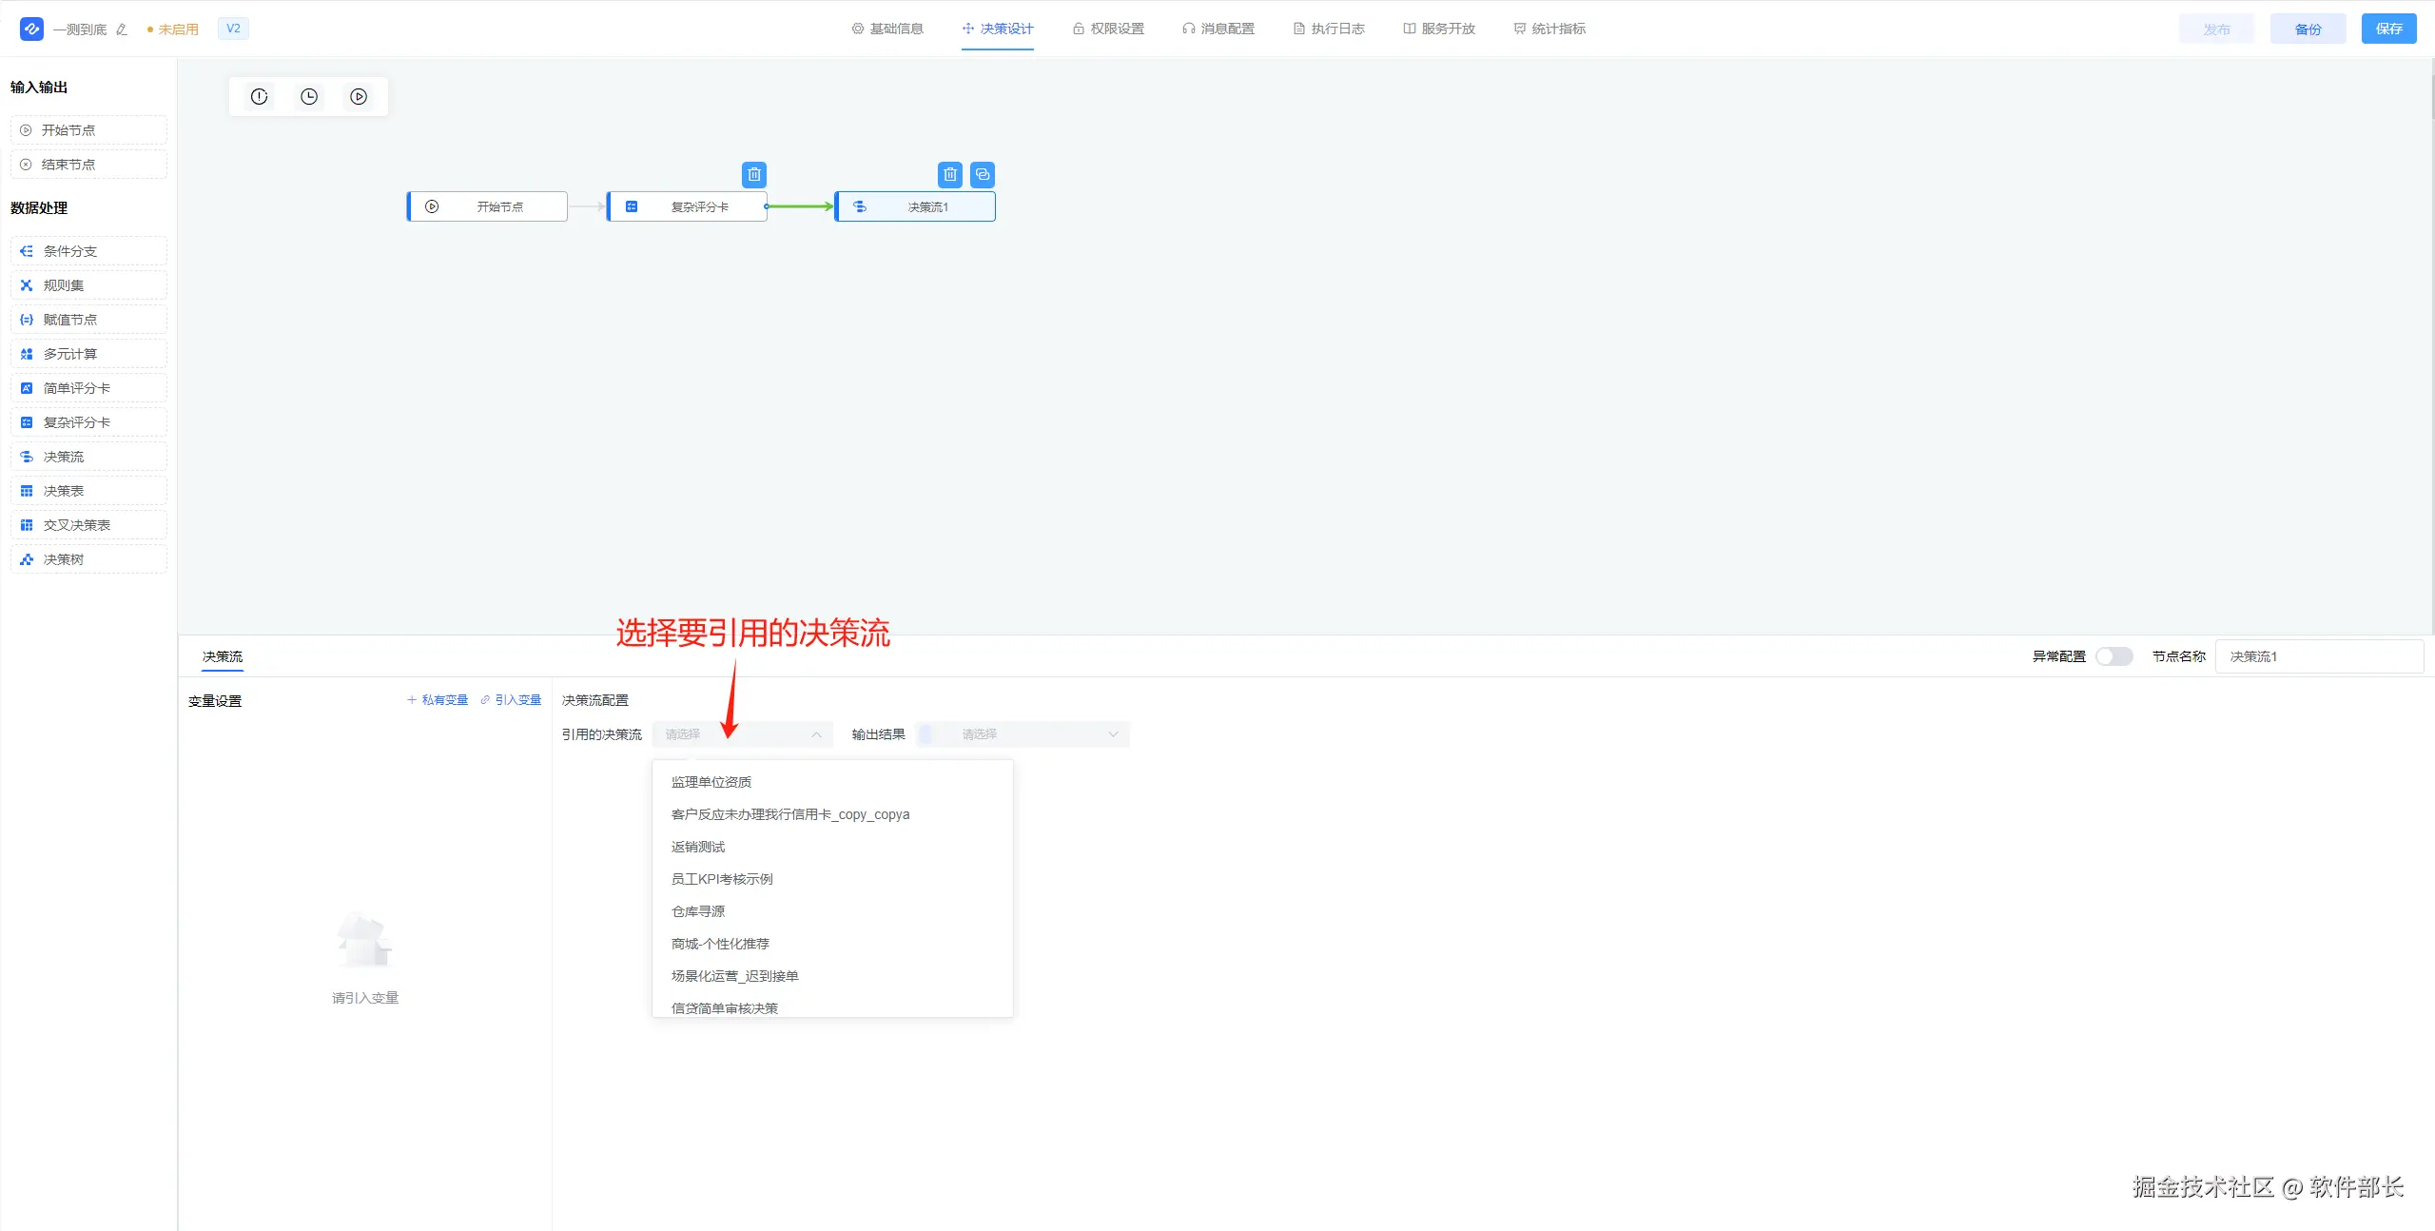Click the trash icon above 决策流1 node
This screenshot has height=1231, width=2435.
[949, 174]
